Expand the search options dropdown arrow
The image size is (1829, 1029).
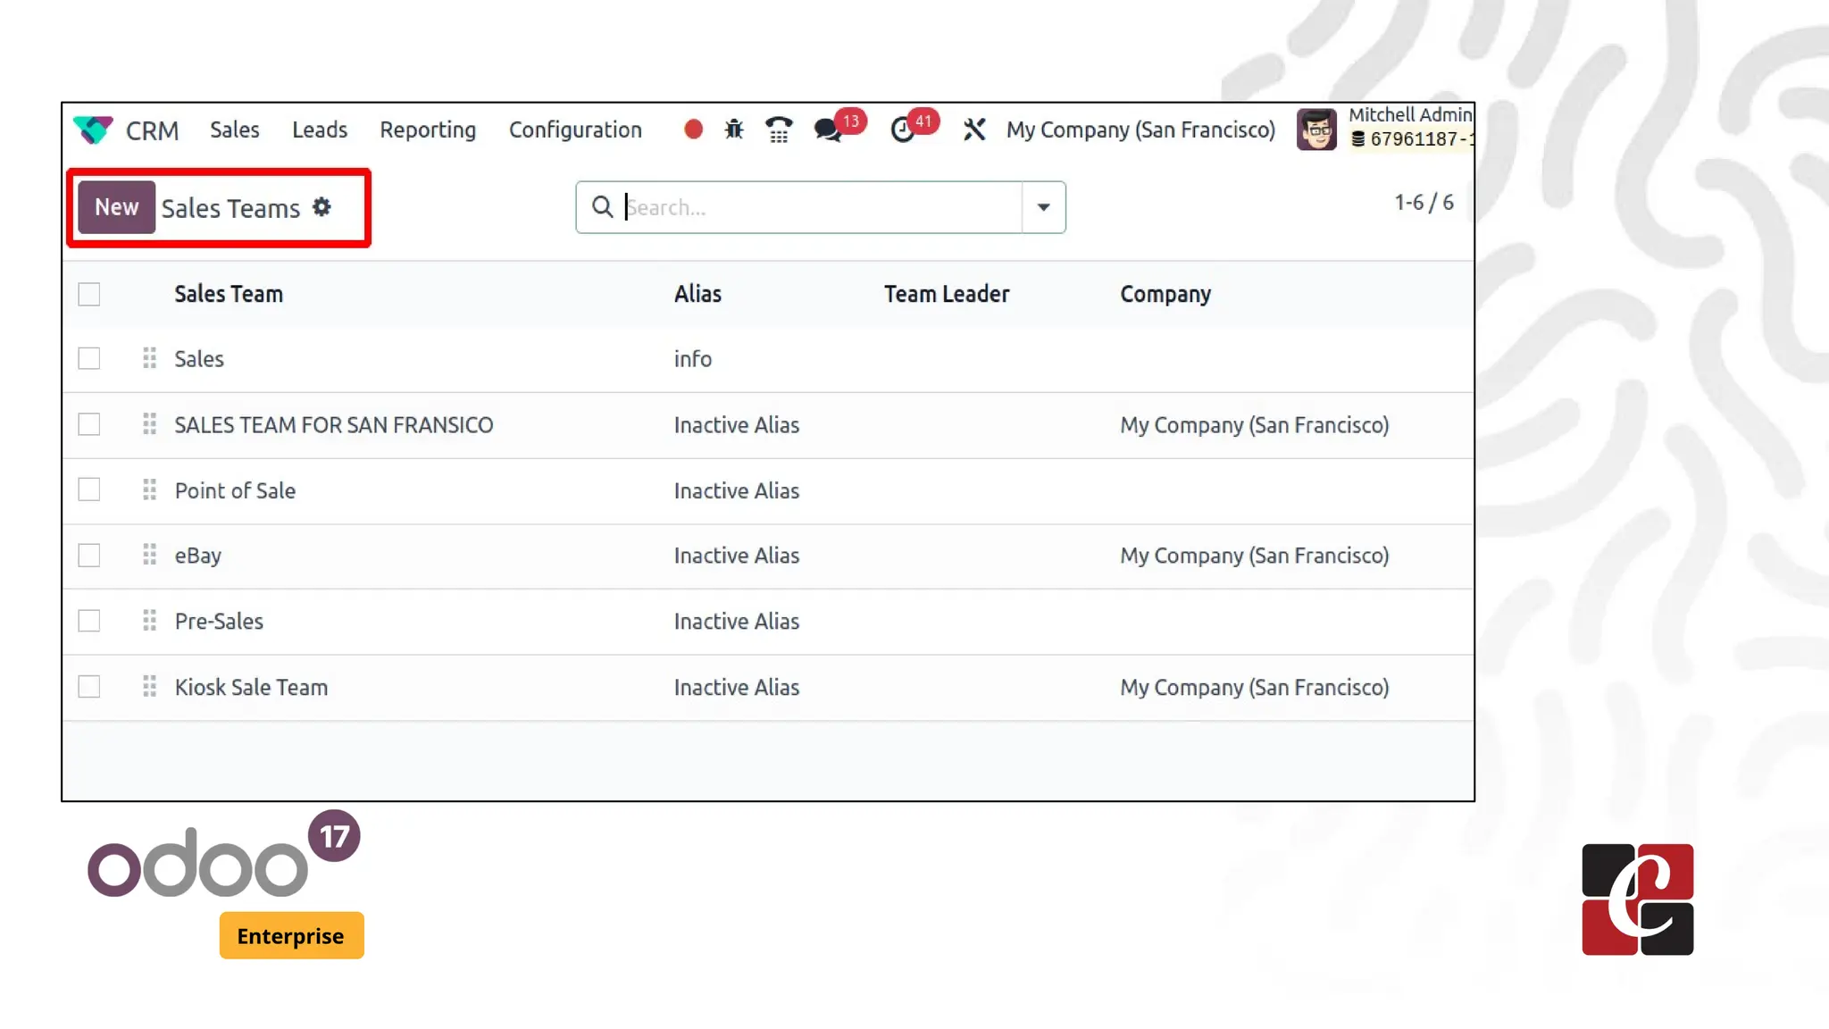[x=1043, y=207]
